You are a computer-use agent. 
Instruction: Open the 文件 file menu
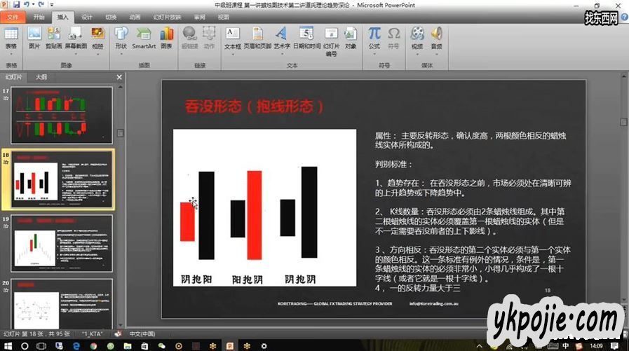pos(13,16)
